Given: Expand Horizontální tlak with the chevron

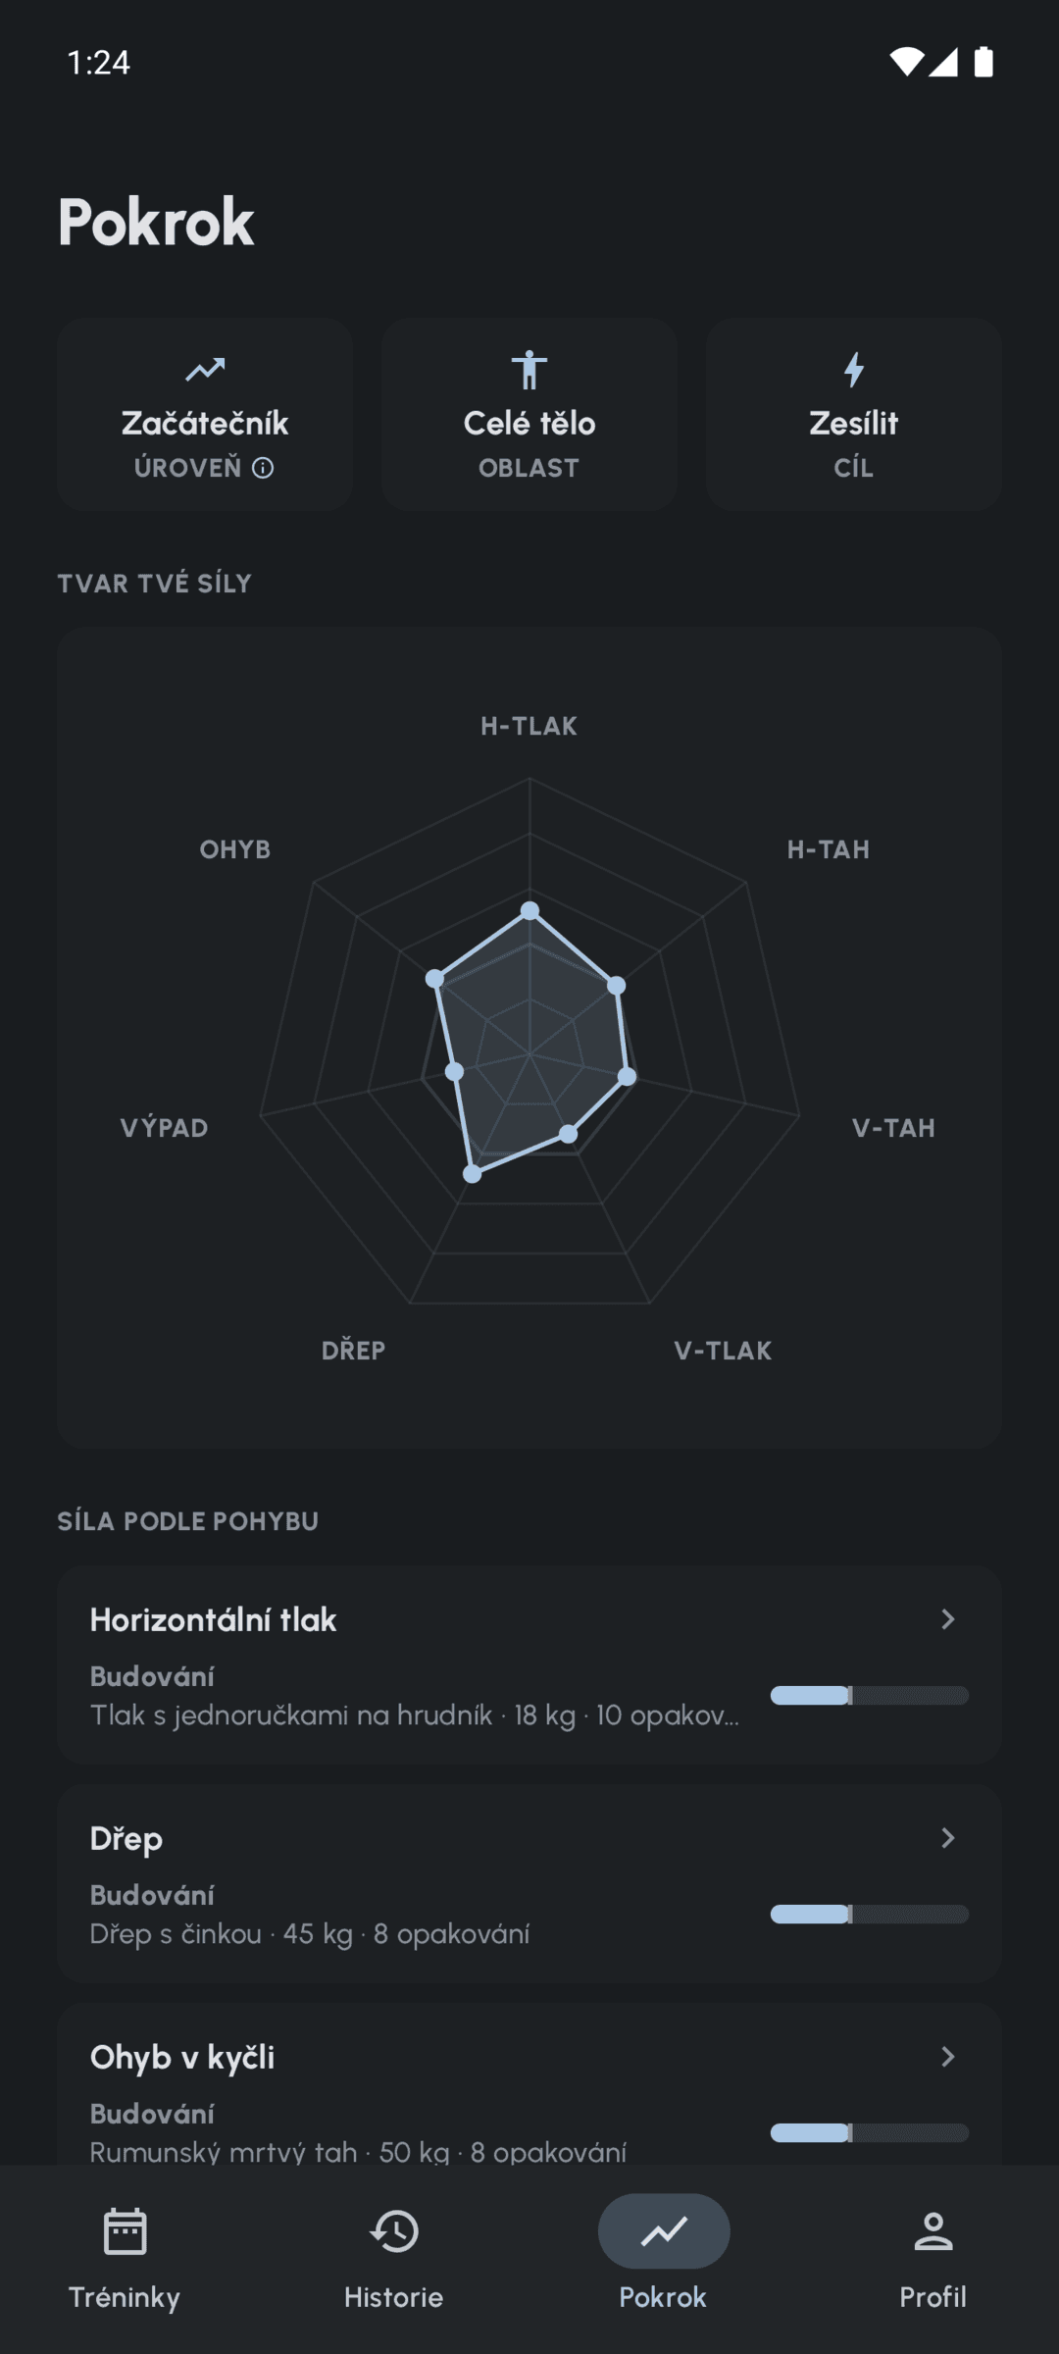Looking at the screenshot, I should pyautogui.click(x=947, y=1619).
